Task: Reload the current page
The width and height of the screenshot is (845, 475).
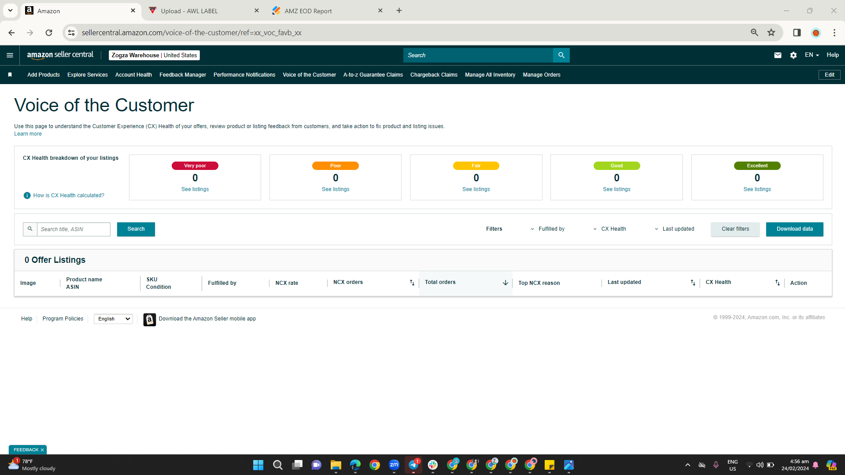Action: click(x=49, y=33)
